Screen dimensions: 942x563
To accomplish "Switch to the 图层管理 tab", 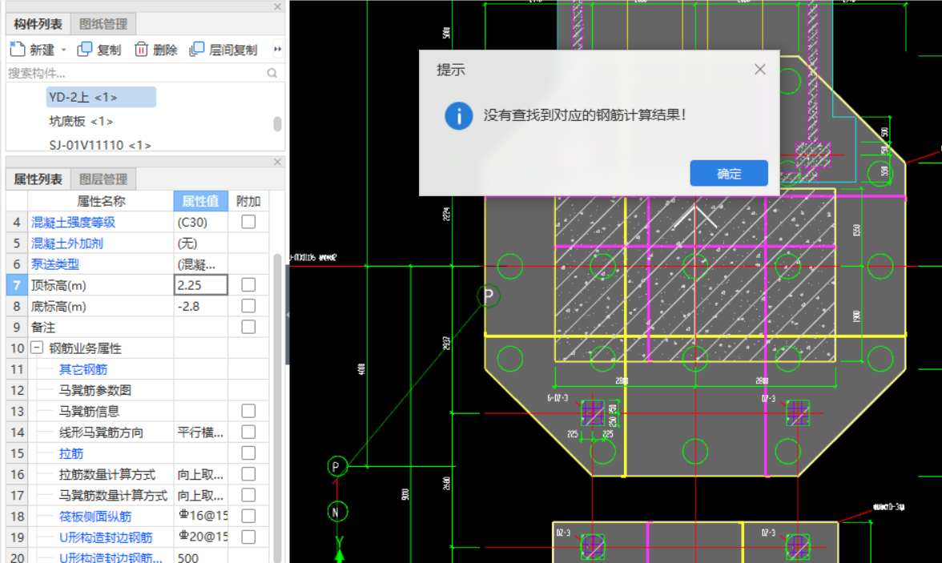I will (103, 179).
